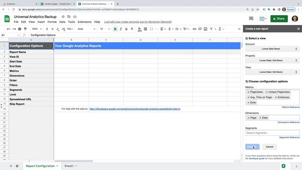Remove the Unique Pageviews metric chip
The height and width of the screenshot is (170, 302).
click(x=267, y=92)
